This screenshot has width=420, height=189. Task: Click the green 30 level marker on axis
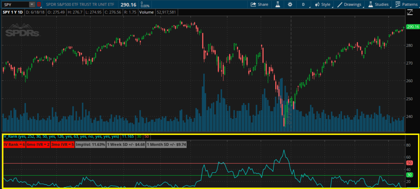[409, 175]
